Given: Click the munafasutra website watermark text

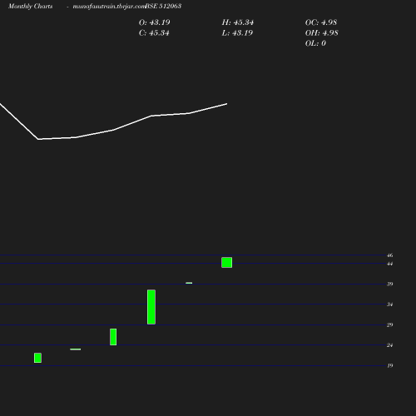Looking at the screenshot, I should pos(109,7).
